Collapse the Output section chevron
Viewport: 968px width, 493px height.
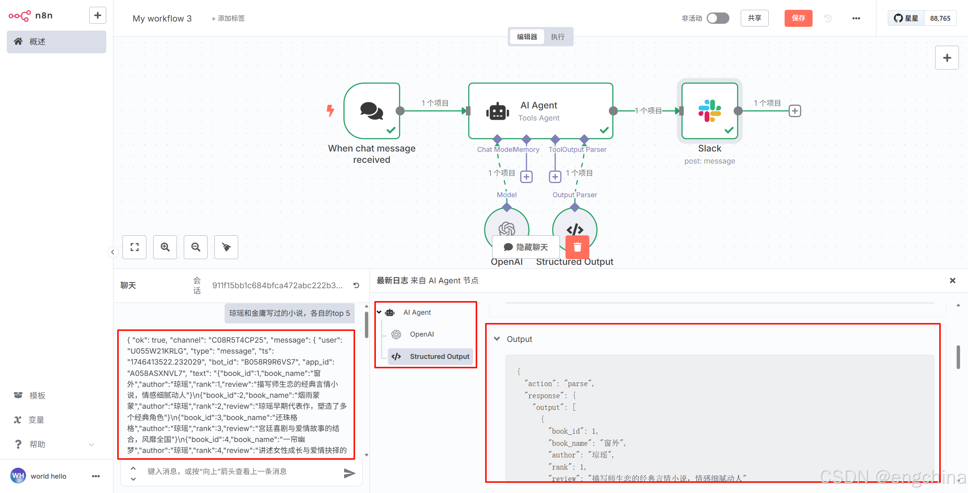497,339
